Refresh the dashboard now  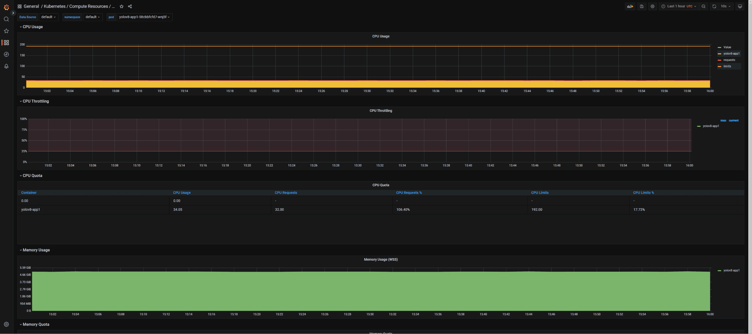[x=714, y=6]
